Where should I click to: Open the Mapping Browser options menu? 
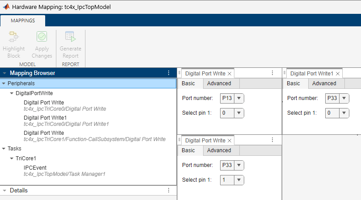pyautogui.click(x=169, y=73)
